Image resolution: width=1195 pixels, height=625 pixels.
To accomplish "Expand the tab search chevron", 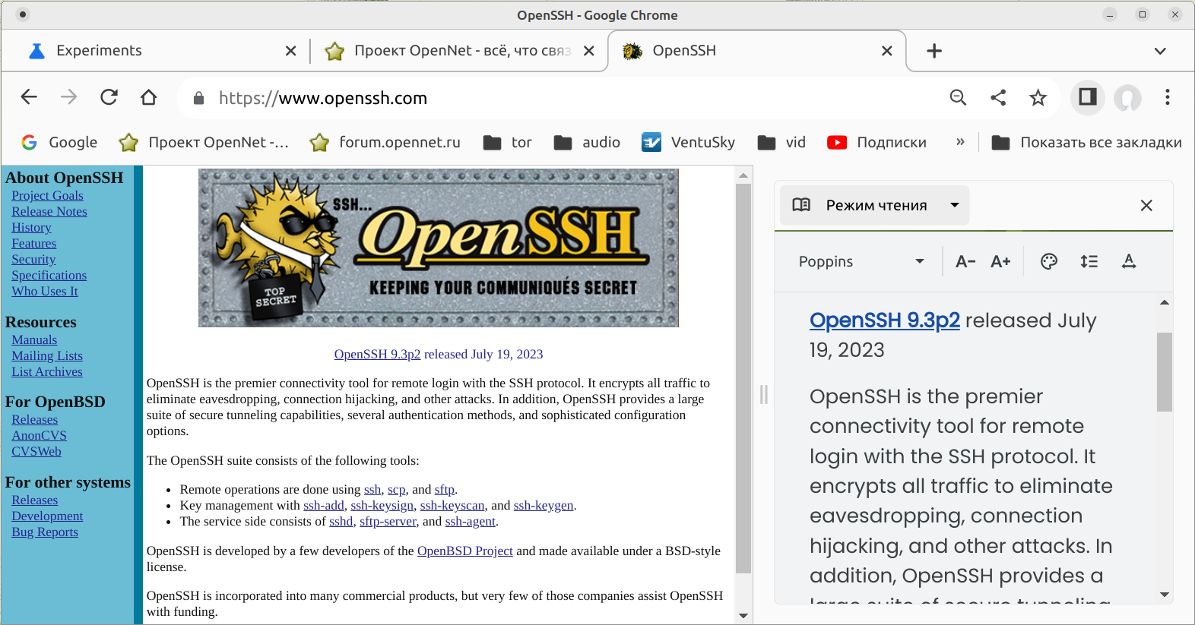I will (1160, 51).
